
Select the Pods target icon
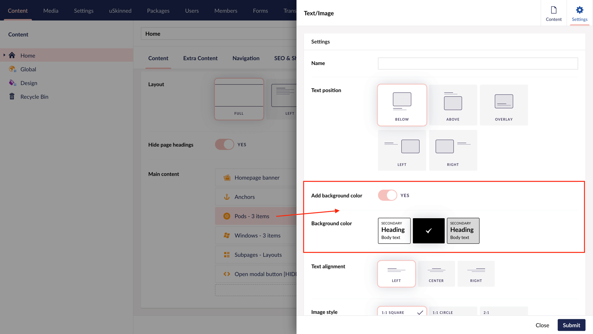[x=227, y=216]
